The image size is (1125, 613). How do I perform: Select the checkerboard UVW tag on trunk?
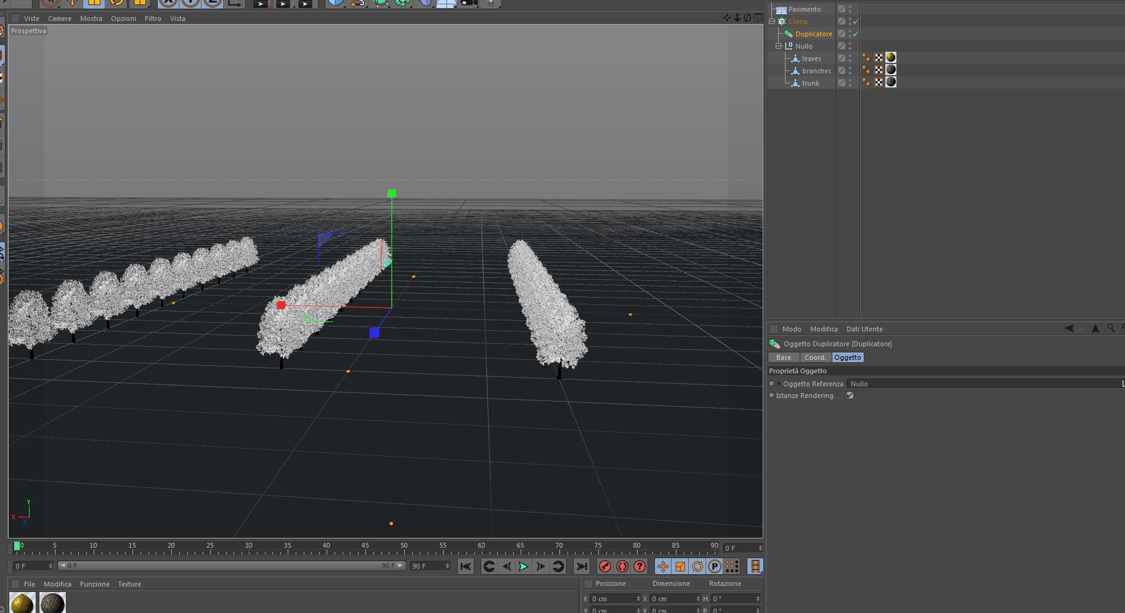click(879, 83)
